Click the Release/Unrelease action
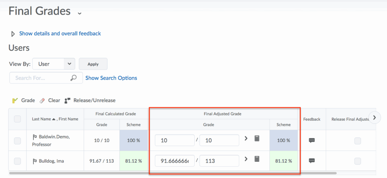The image size is (387, 178). pos(90,100)
